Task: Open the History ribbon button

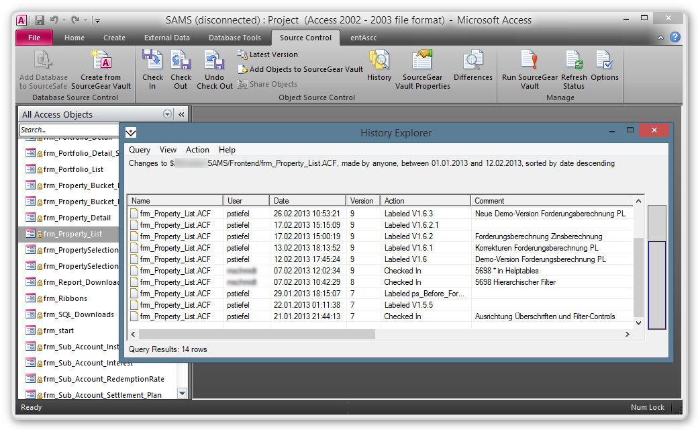Action: tap(379, 66)
